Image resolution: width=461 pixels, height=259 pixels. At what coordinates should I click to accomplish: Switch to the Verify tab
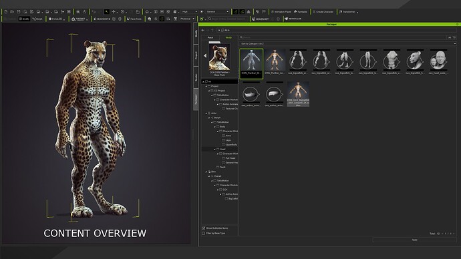coord(228,37)
